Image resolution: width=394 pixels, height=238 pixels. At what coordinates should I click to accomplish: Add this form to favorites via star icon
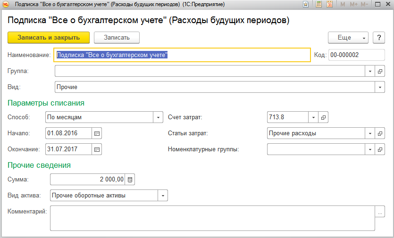click(306, 4)
